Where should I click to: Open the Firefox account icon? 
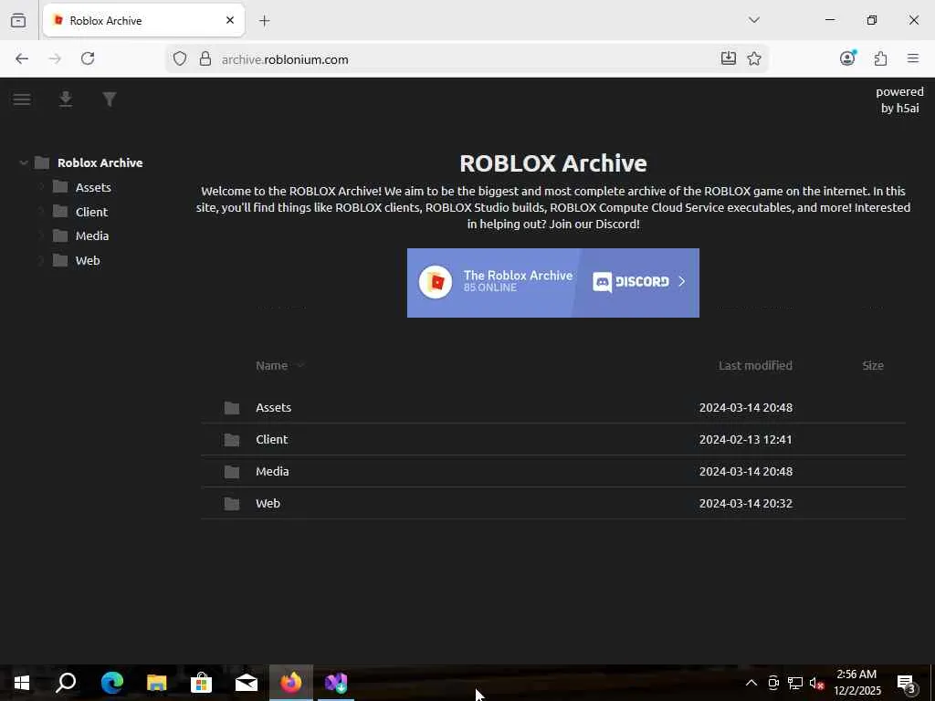847,58
